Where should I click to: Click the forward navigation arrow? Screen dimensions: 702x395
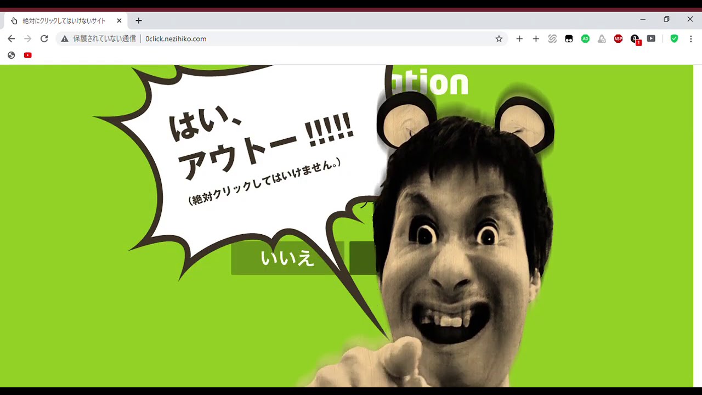[x=27, y=39]
